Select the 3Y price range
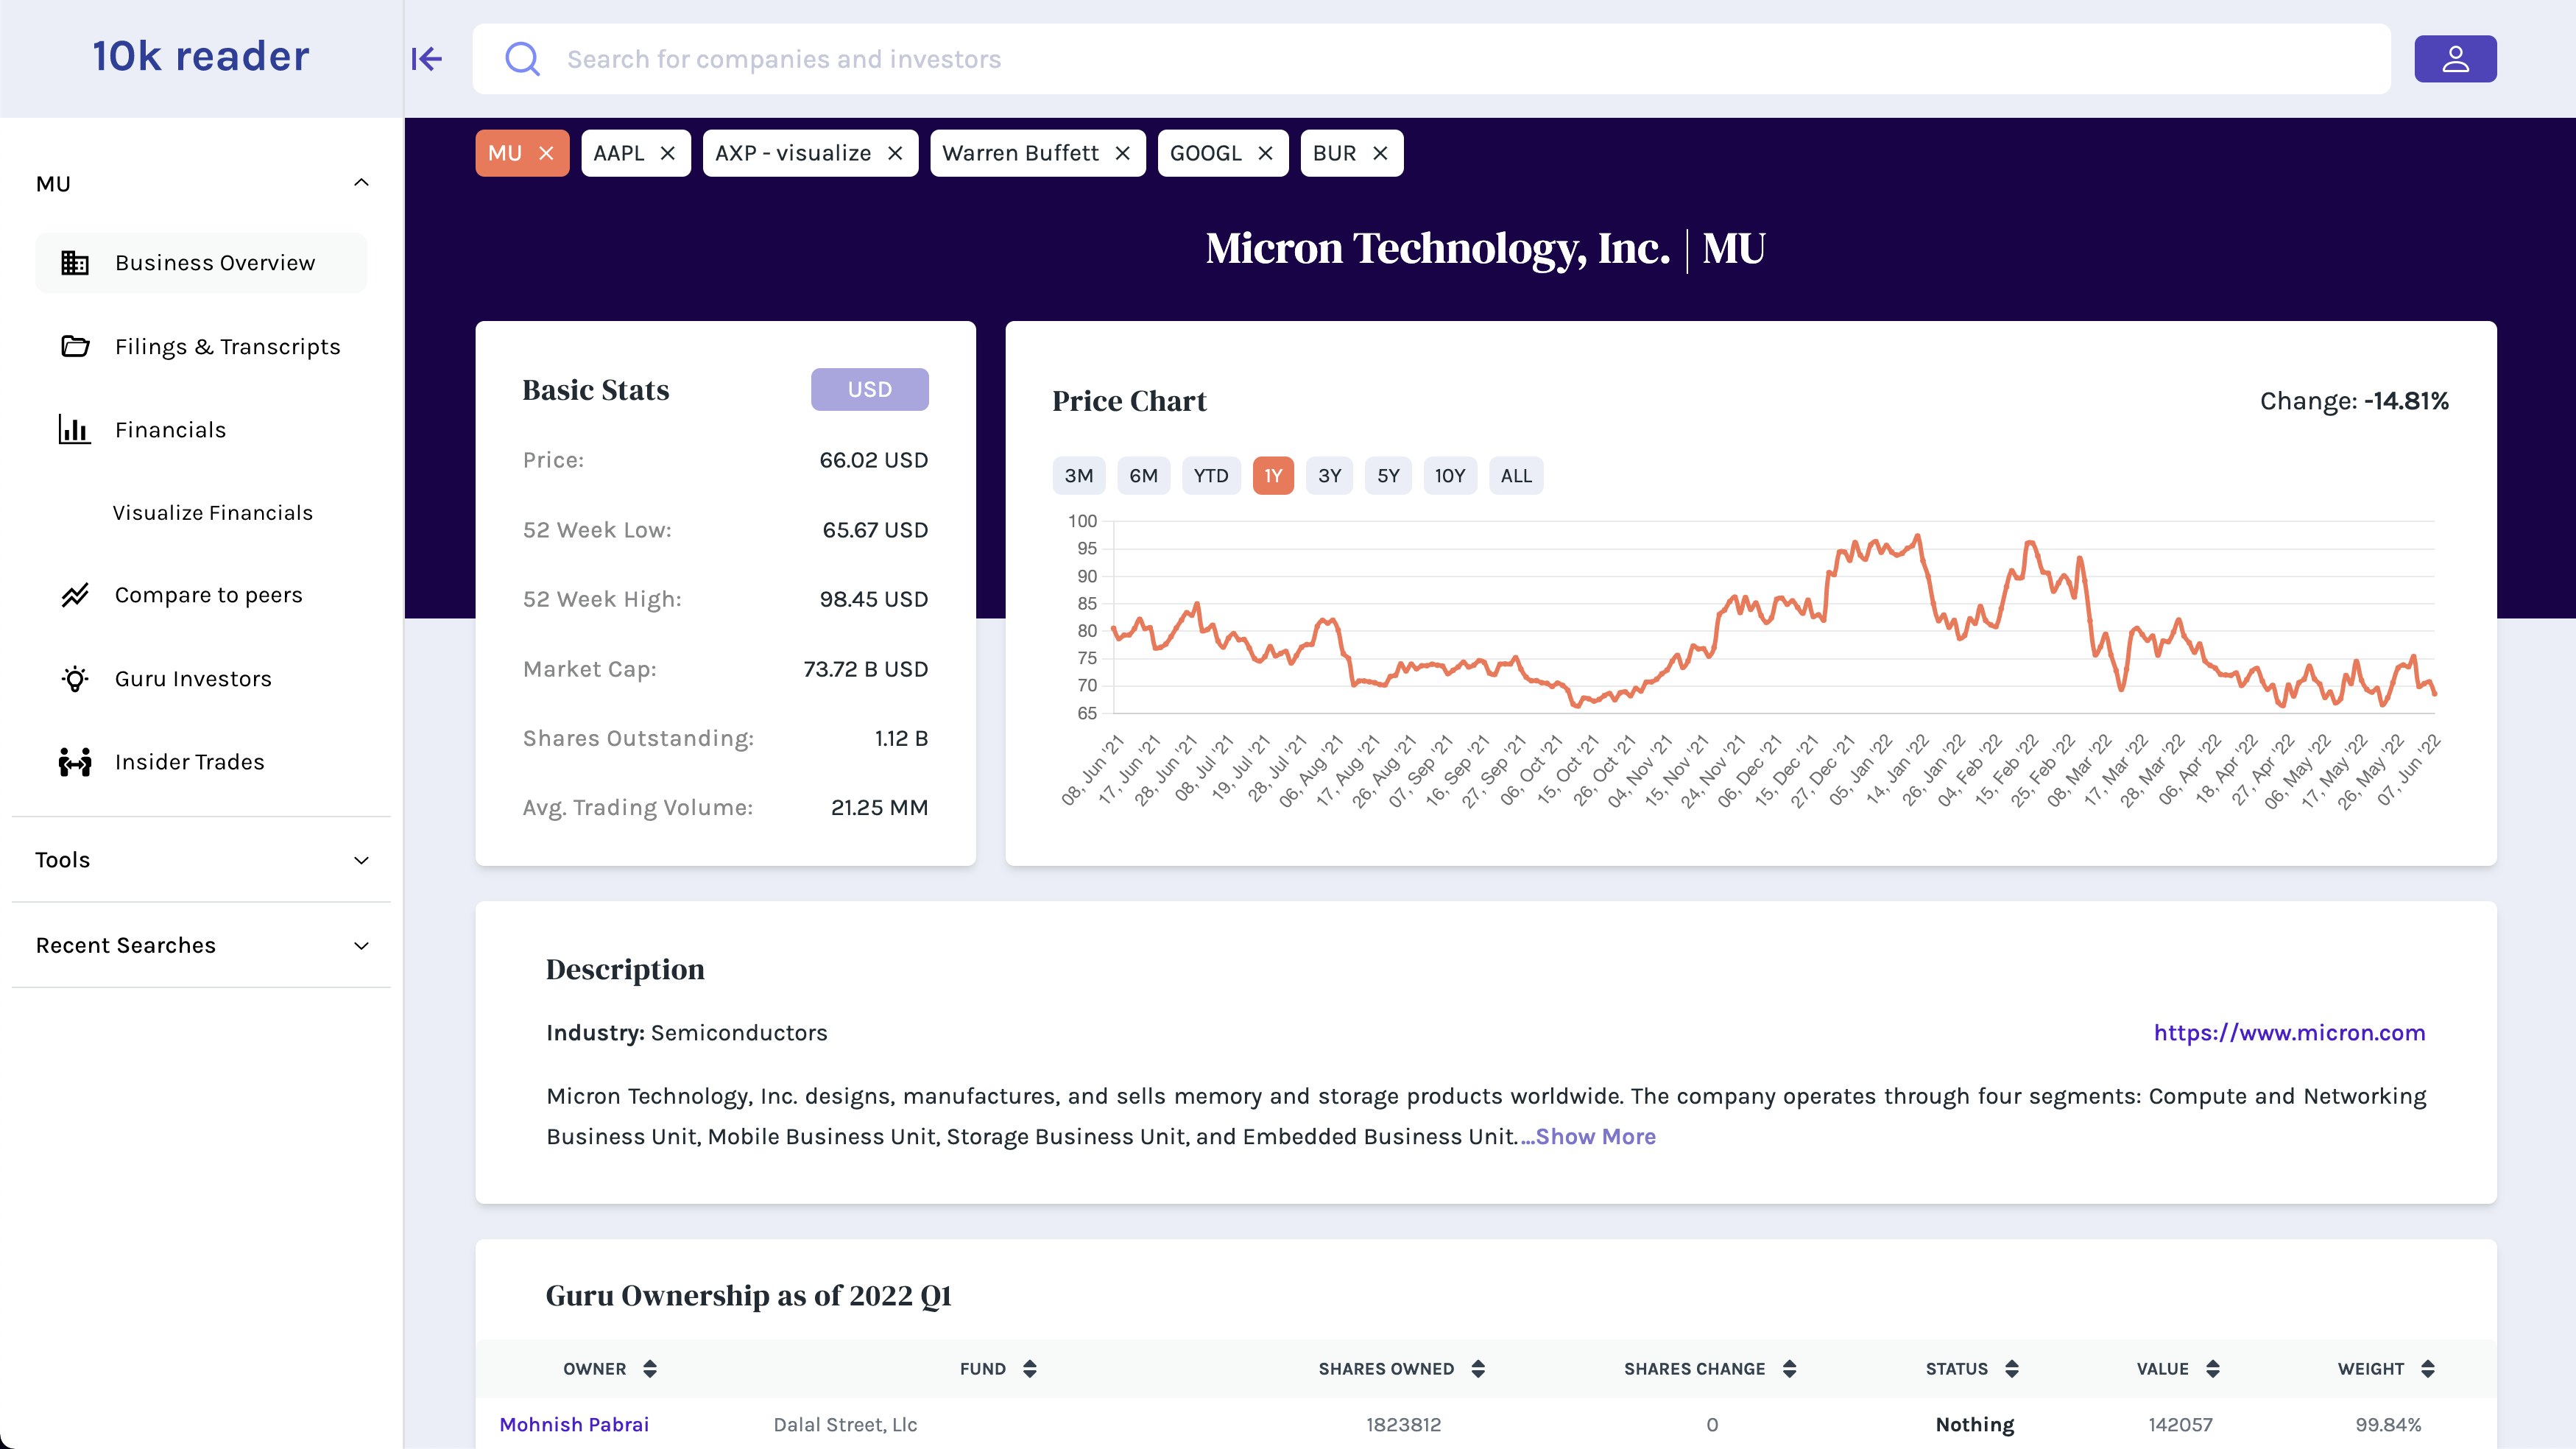This screenshot has height=1449, width=2576. click(1329, 476)
